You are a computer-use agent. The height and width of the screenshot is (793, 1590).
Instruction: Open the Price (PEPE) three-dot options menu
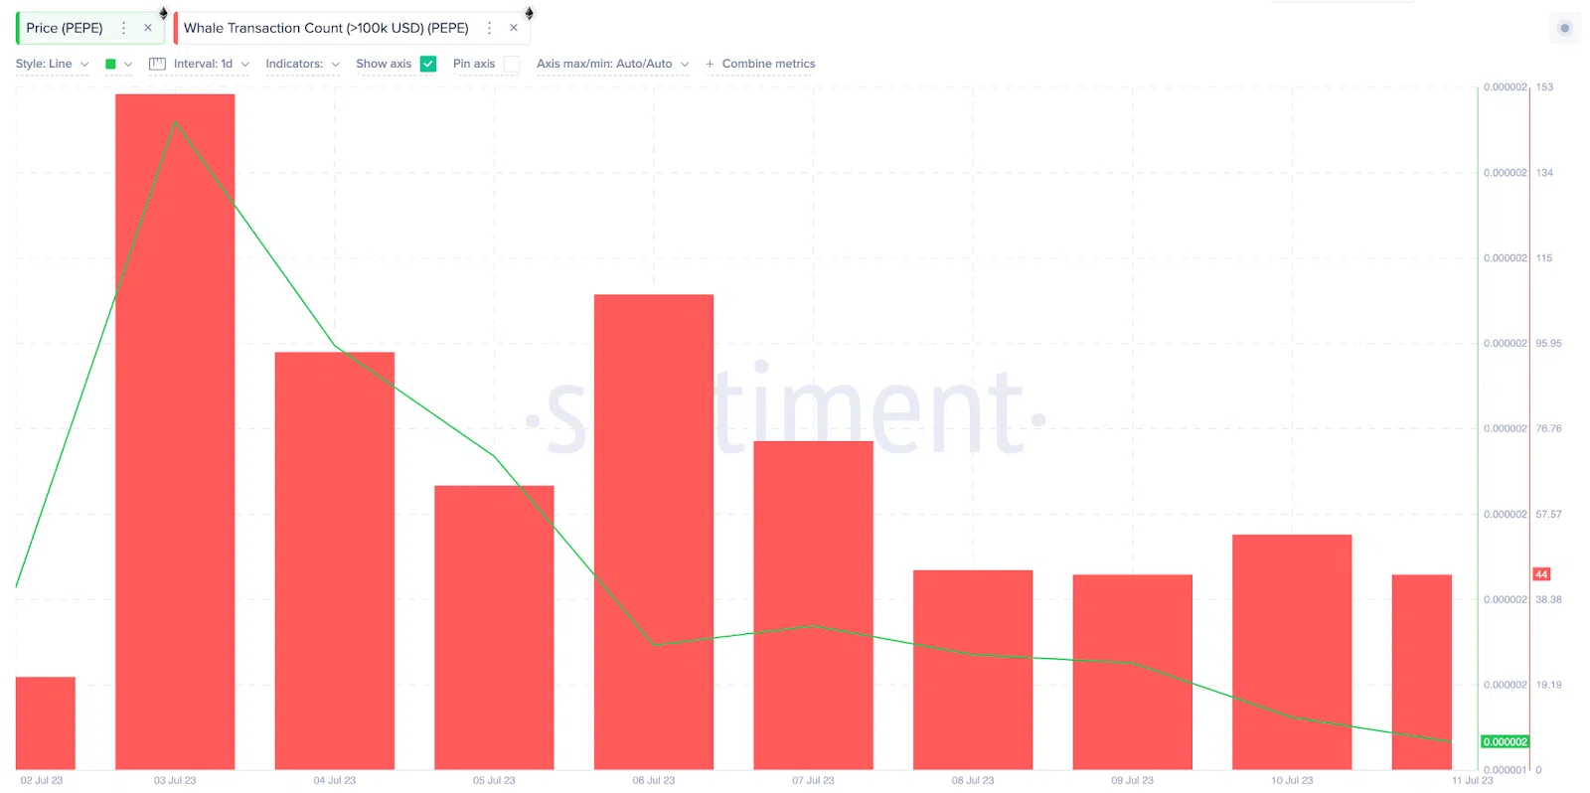[123, 28]
